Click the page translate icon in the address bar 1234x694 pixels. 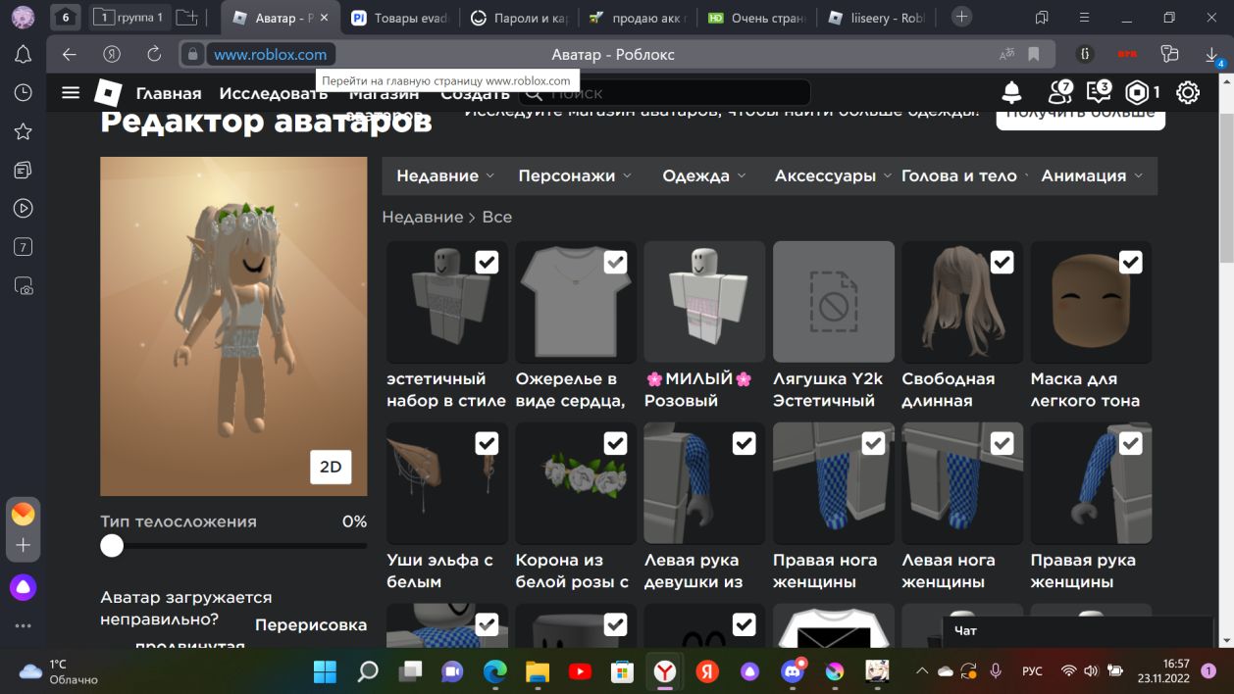click(1007, 54)
